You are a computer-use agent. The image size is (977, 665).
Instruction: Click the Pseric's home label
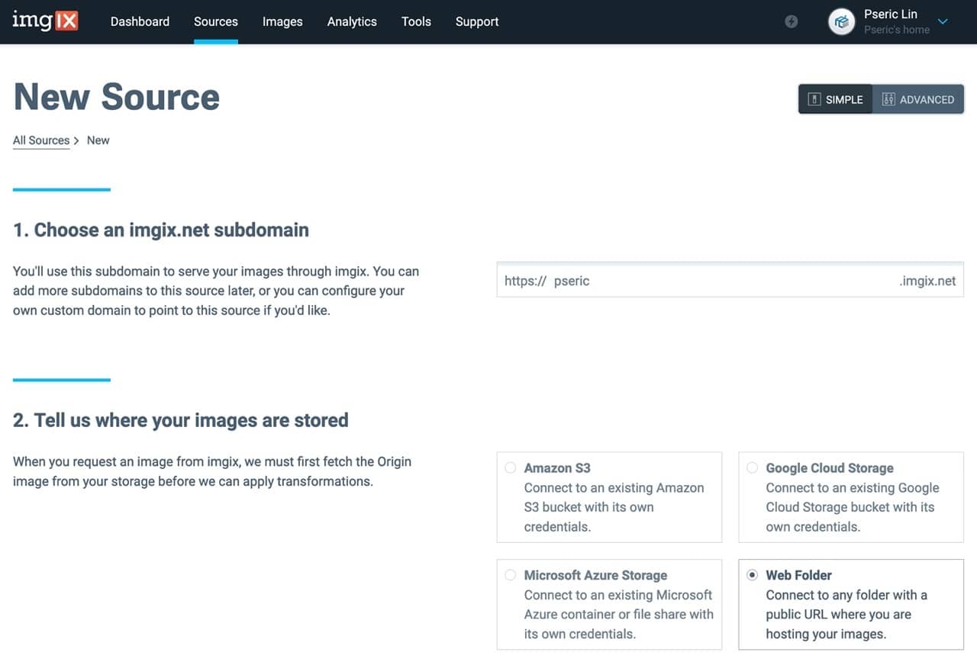point(897,30)
